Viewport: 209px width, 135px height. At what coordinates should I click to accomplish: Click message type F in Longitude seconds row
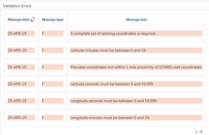tap(43, 101)
